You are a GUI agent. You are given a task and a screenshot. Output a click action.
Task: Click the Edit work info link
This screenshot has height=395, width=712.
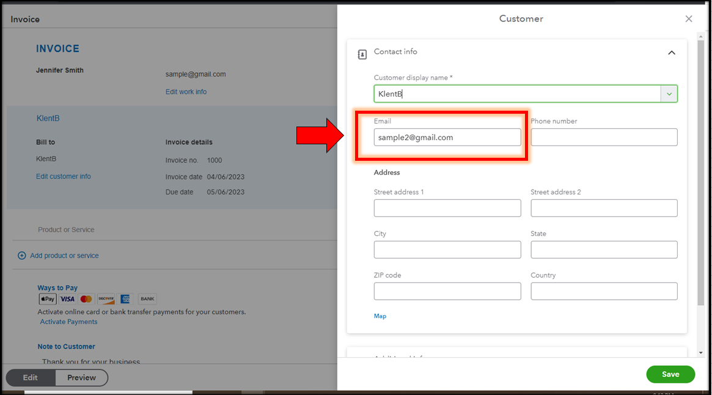(x=186, y=92)
